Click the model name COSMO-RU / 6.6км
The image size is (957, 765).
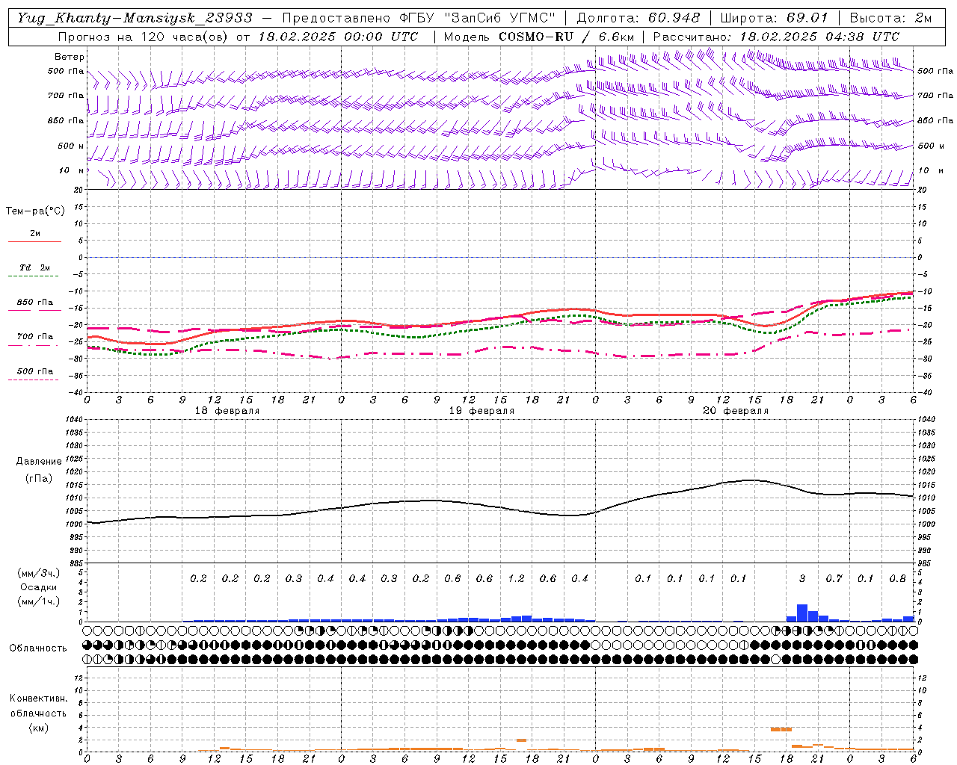[x=567, y=37]
